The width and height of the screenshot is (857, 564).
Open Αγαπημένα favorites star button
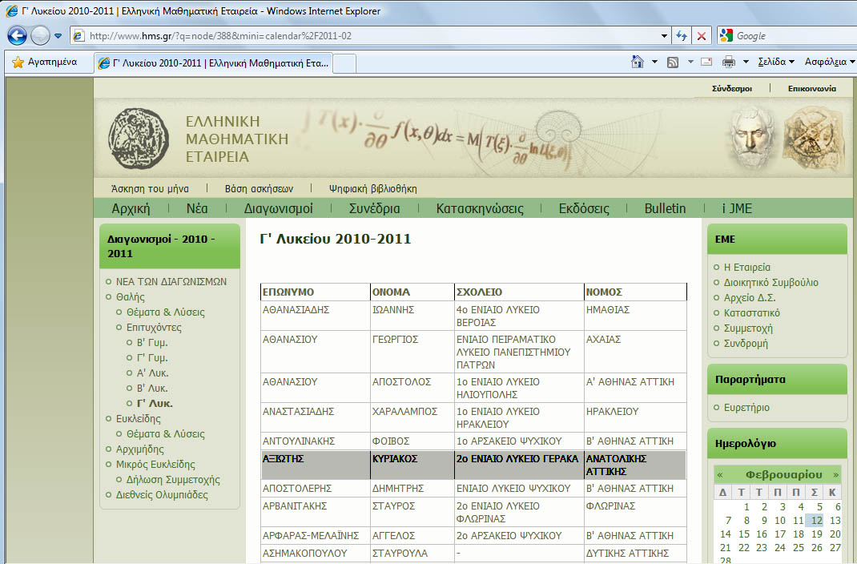click(45, 62)
